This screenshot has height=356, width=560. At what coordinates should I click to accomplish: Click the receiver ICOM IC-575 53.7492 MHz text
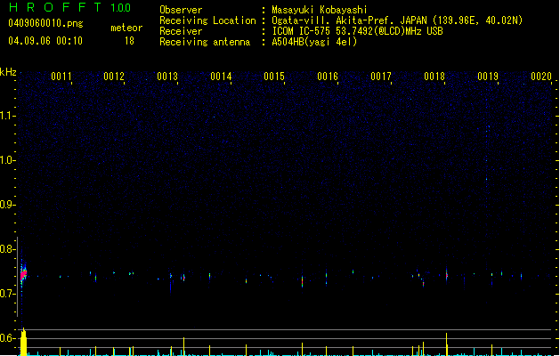click(358, 31)
